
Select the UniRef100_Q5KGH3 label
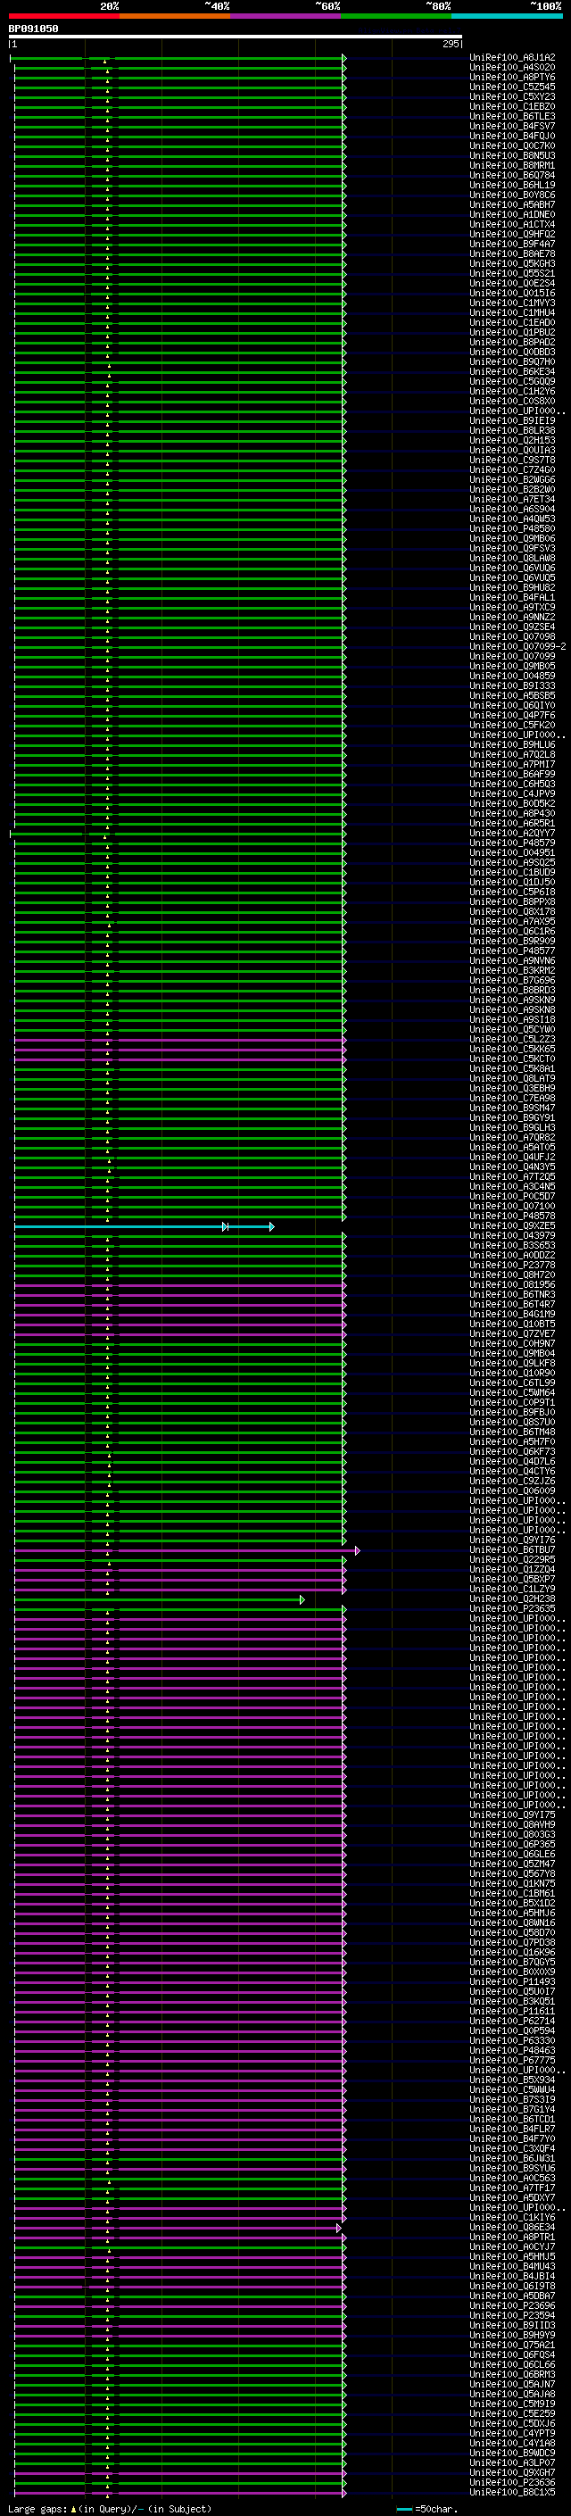512,263
